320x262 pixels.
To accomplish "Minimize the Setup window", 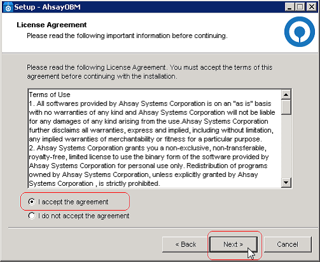I will tap(290, 7).
